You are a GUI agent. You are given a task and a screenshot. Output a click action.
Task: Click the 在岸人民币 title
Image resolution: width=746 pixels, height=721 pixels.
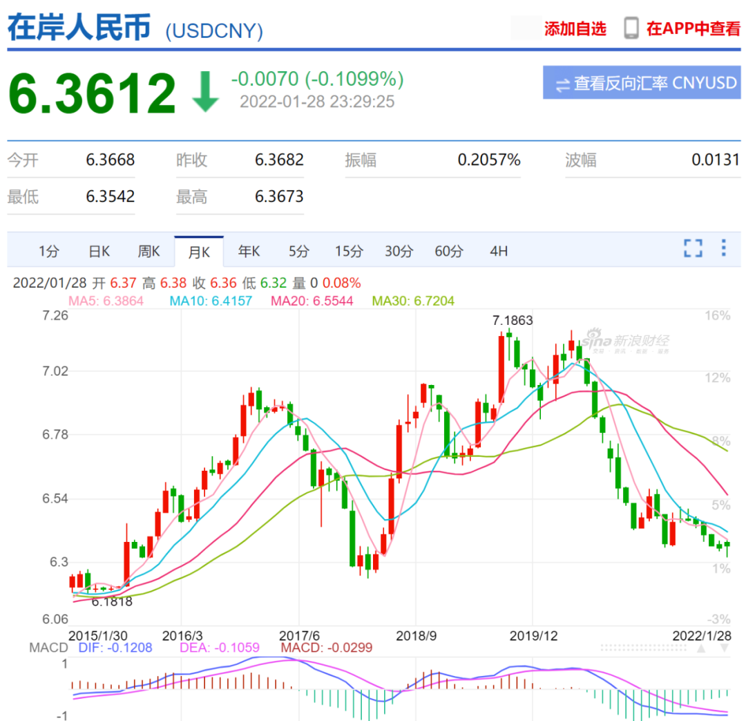click(x=79, y=27)
